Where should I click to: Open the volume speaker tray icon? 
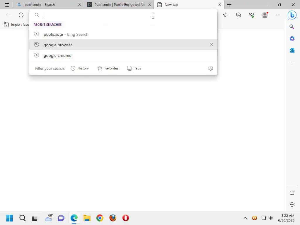tap(270, 218)
